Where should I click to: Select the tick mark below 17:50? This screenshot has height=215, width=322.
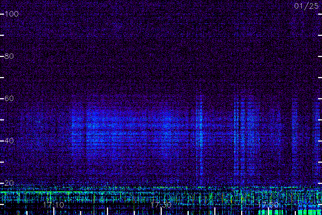(268, 211)
